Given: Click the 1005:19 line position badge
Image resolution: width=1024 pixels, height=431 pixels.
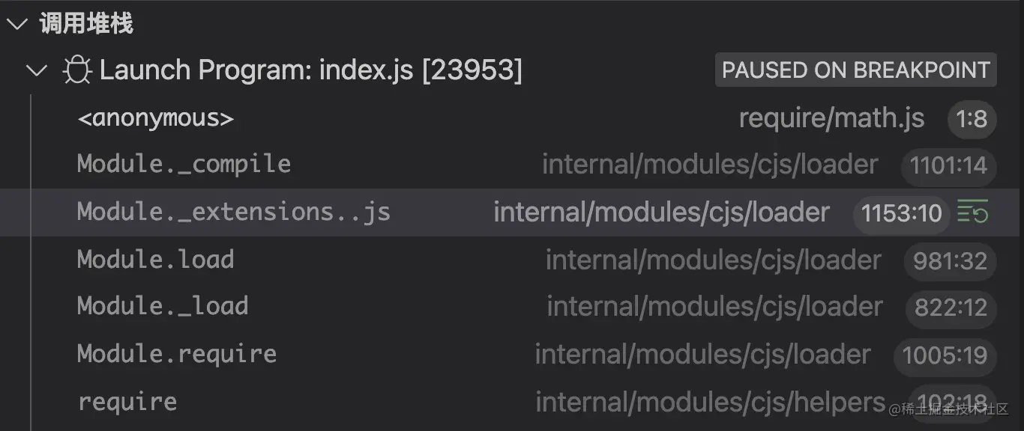Looking at the screenshot, I should point(945,355).
